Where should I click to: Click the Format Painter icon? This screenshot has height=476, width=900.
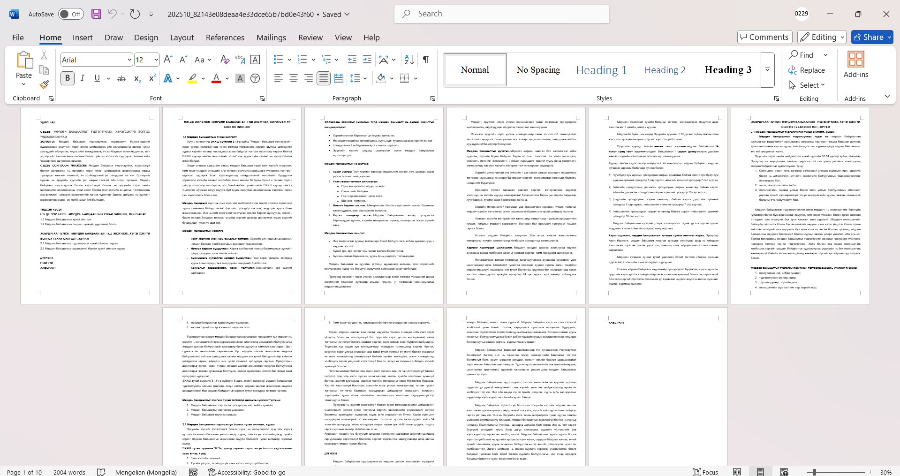pos(44,84)
